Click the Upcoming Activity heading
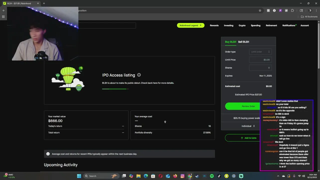 click(61, 165)
